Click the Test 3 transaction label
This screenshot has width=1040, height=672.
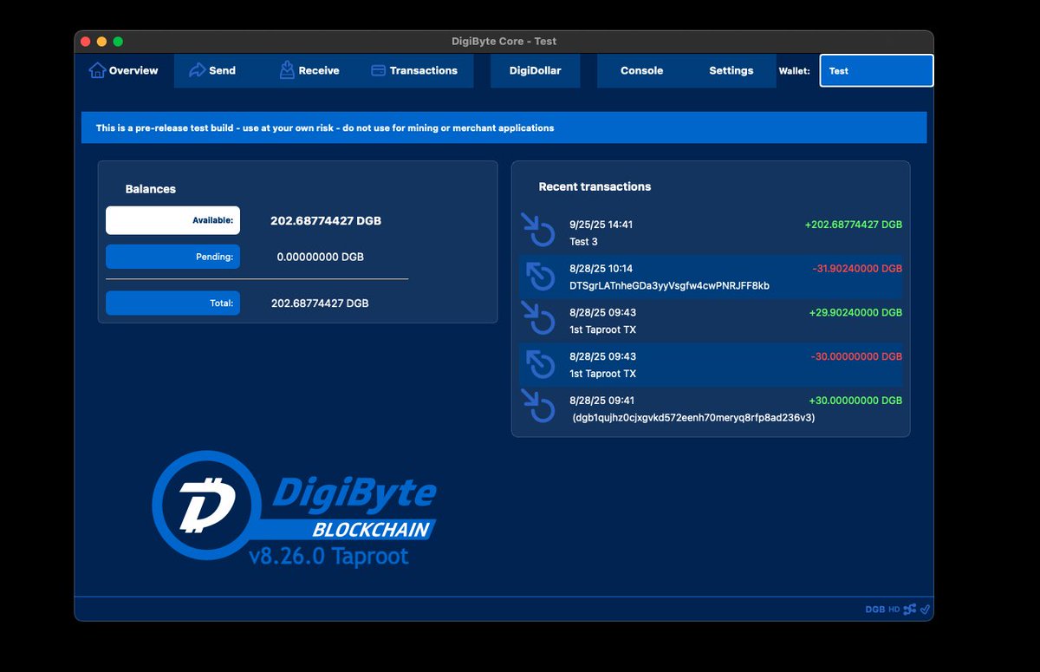[x=583, y=241]
